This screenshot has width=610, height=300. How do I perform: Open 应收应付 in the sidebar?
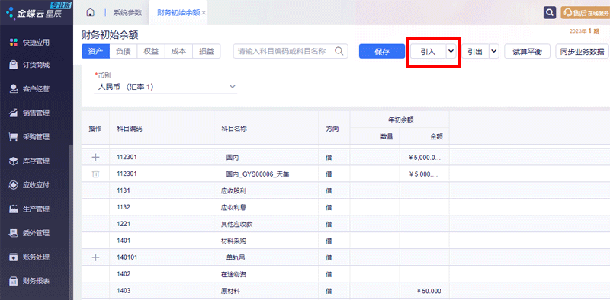click(30, 185)
